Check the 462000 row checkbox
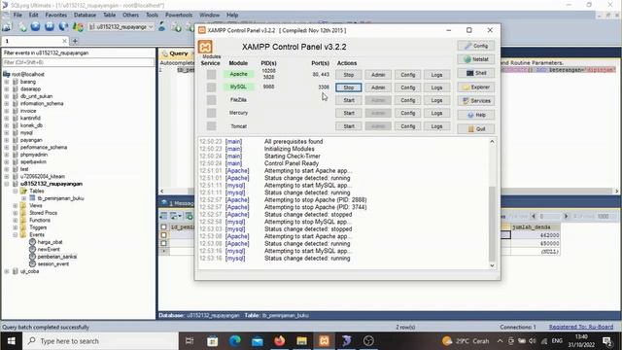622x350 pixels. coord(163,235)
